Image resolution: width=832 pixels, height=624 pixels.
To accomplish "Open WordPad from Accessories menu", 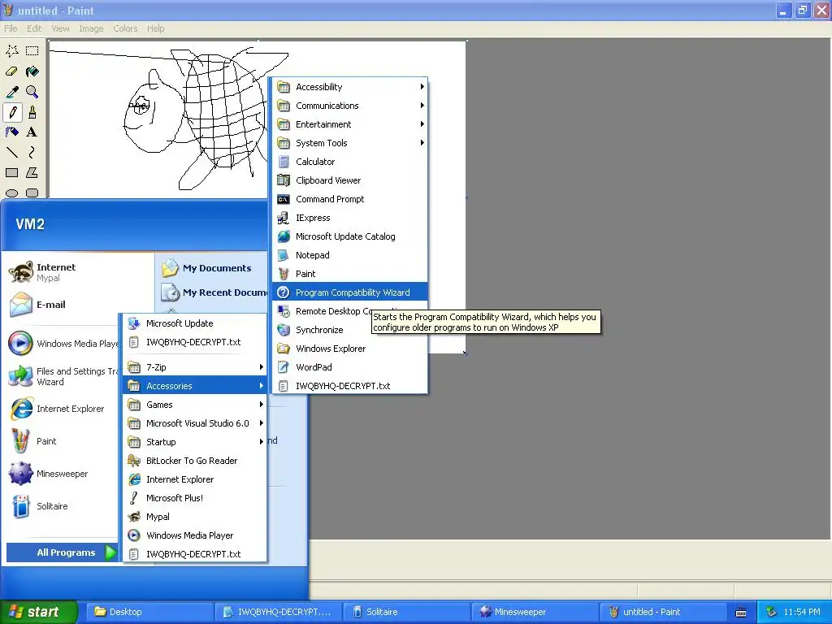I will click(349, 367).
